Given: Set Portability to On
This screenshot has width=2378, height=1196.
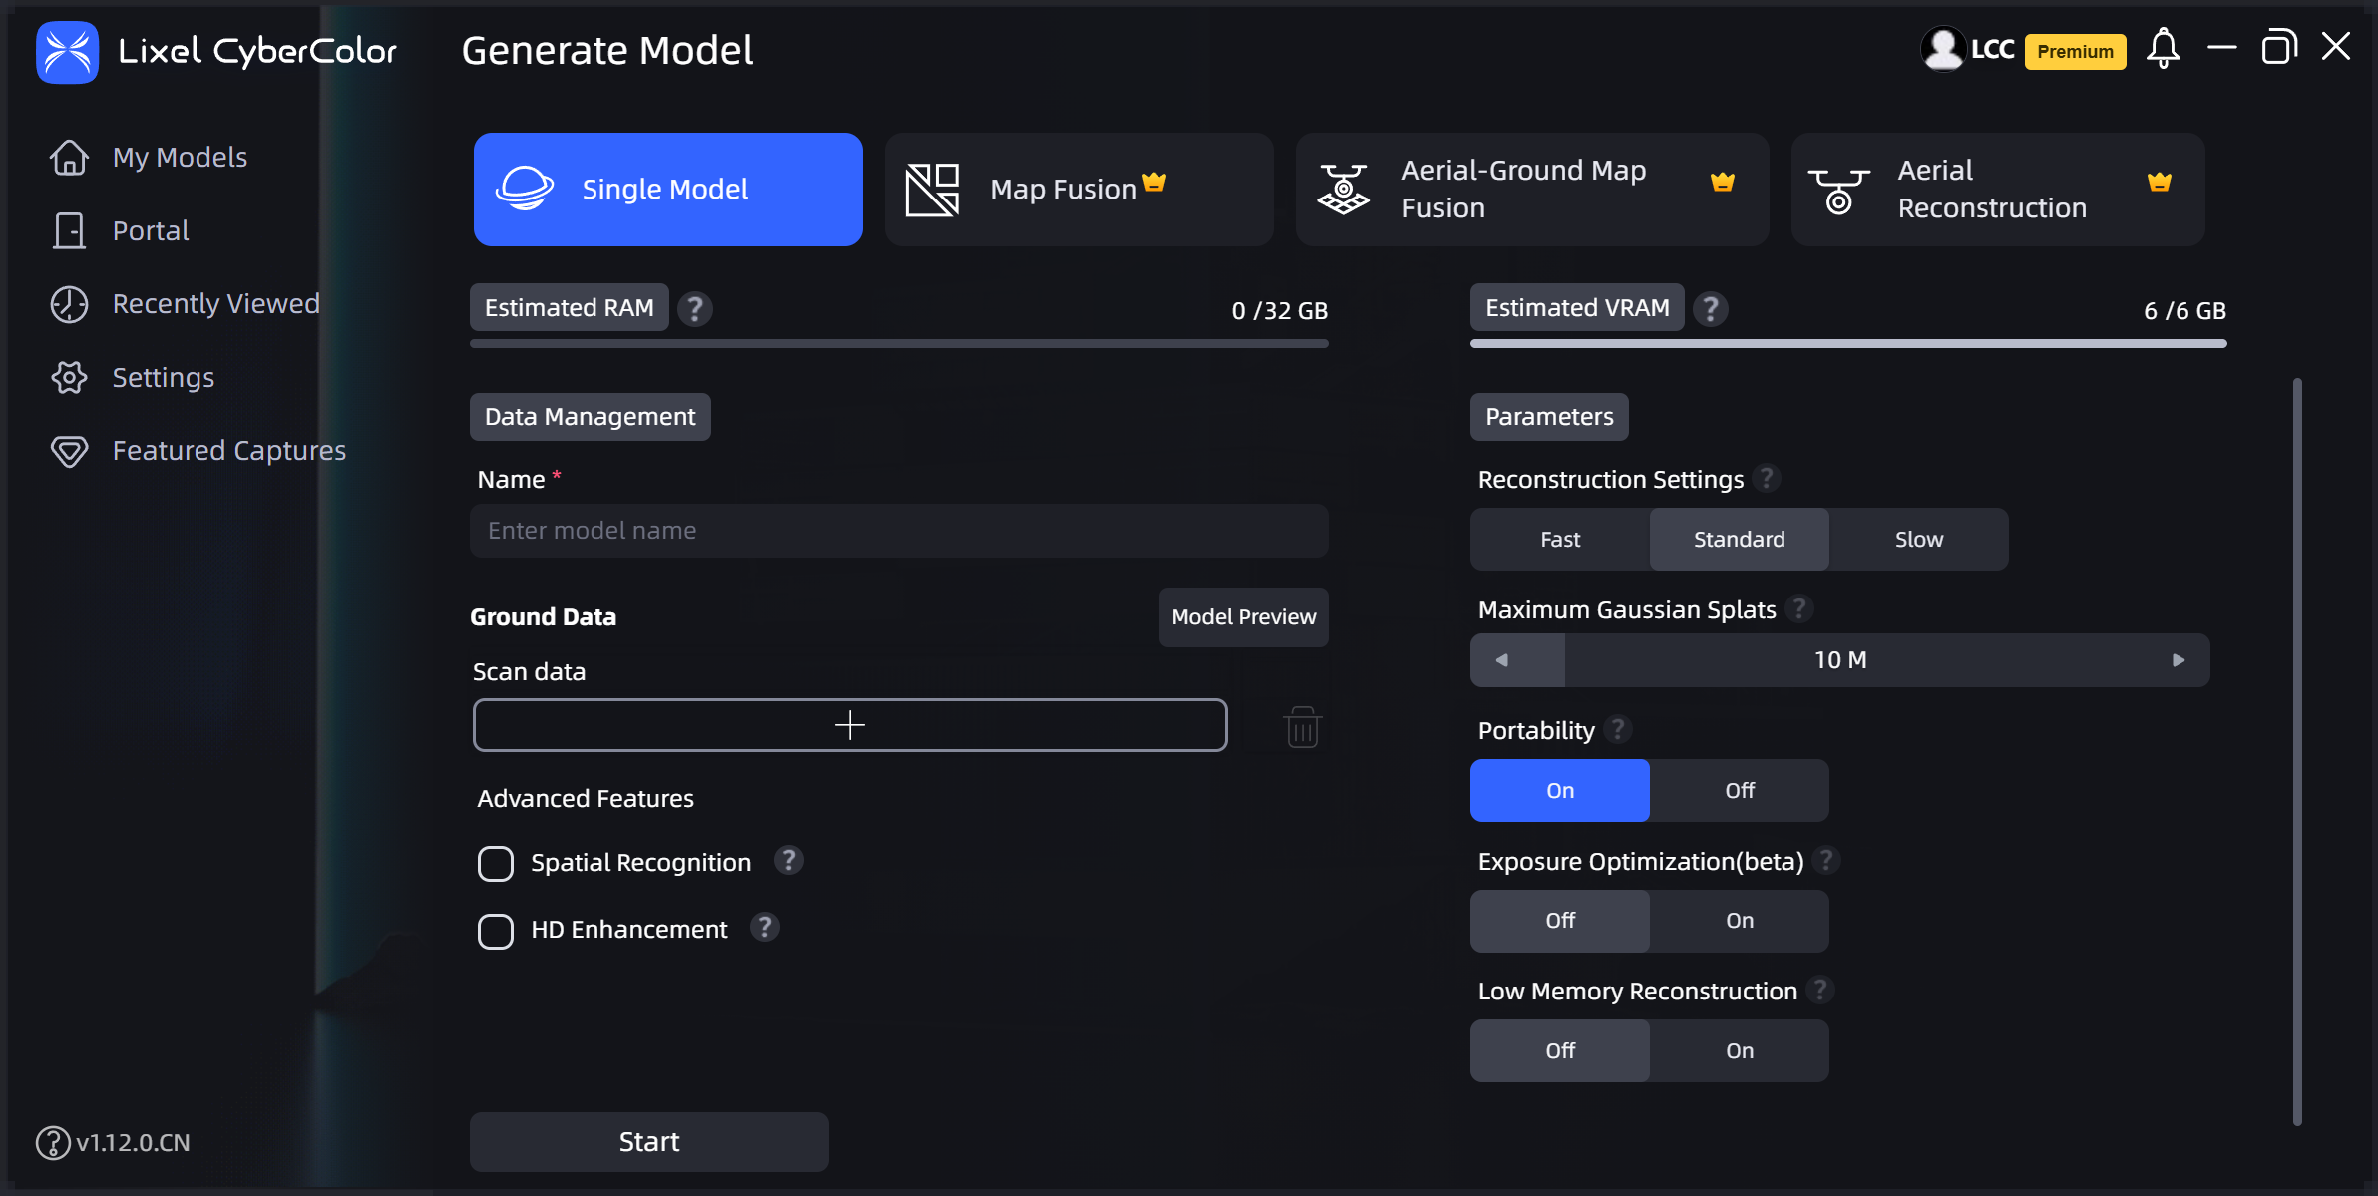Looking at the screenshot, I should click(1560, 791).
